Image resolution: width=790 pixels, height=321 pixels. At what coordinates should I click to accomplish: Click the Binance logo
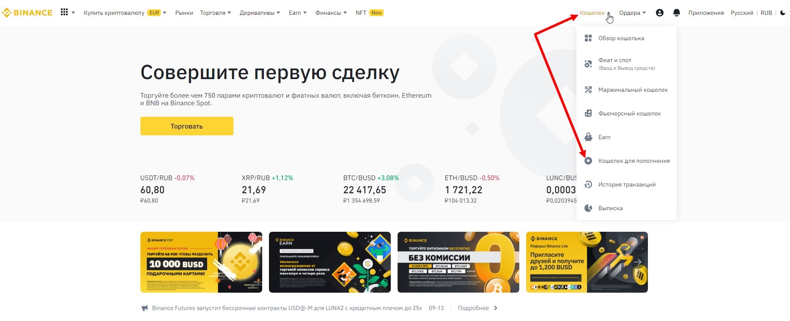coord(27,13)
